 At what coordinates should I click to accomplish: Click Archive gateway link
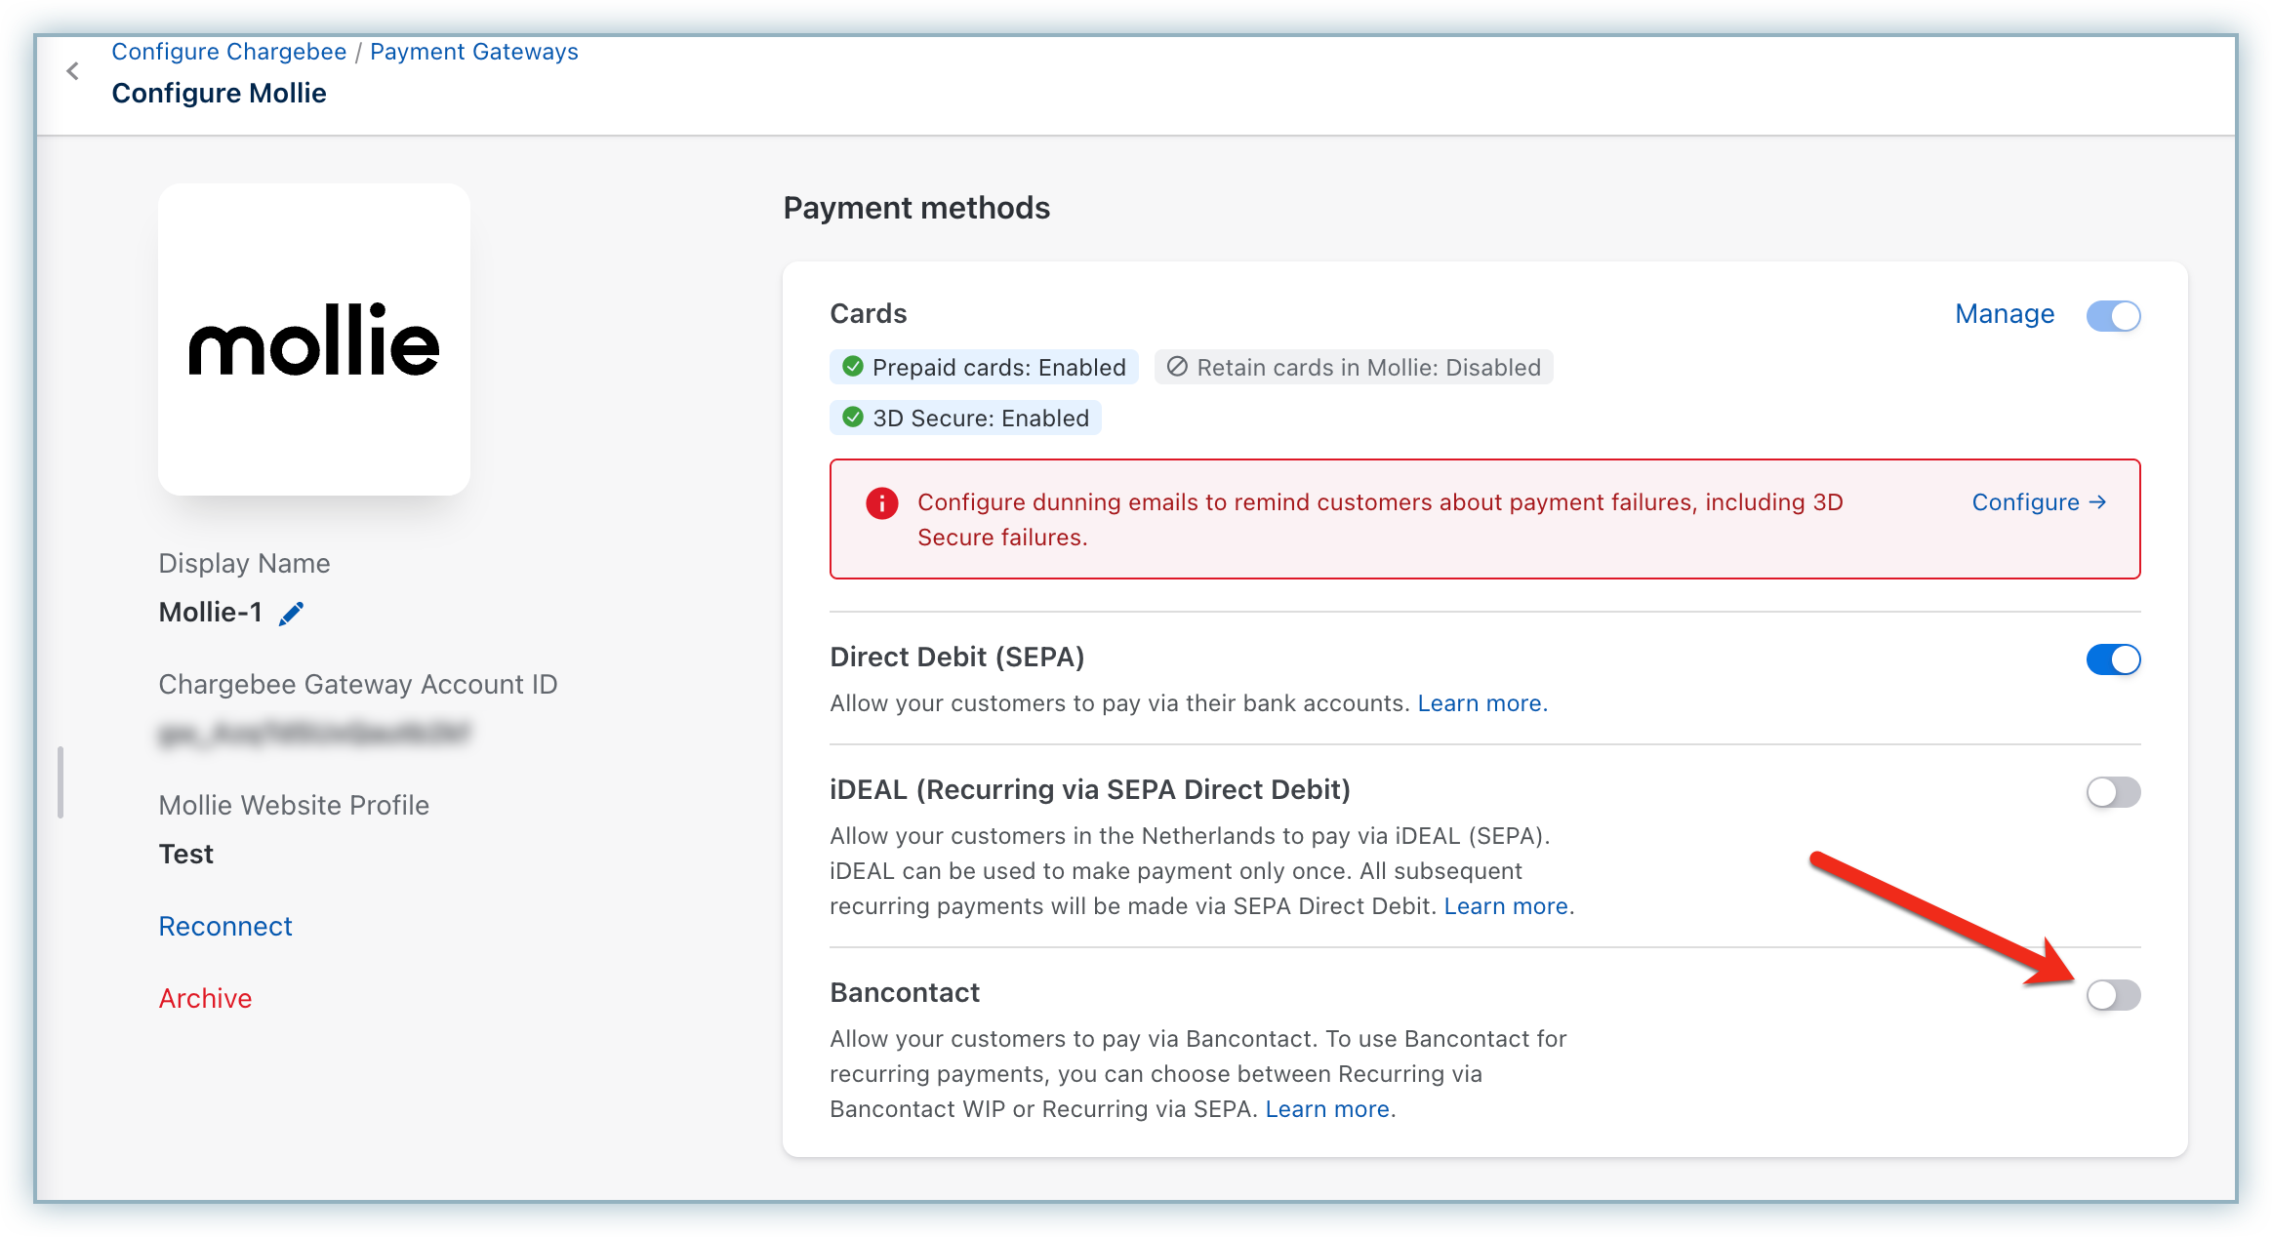[x=205, y=998]
